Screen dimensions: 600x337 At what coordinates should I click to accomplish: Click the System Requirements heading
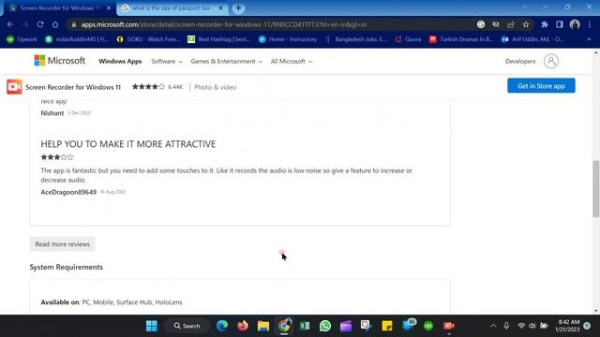(x=67, y=267)
